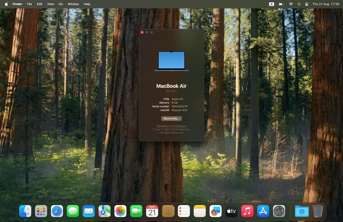Launch Maps from the Dock
Screen dimensions: 343x222
pos(105,211)
